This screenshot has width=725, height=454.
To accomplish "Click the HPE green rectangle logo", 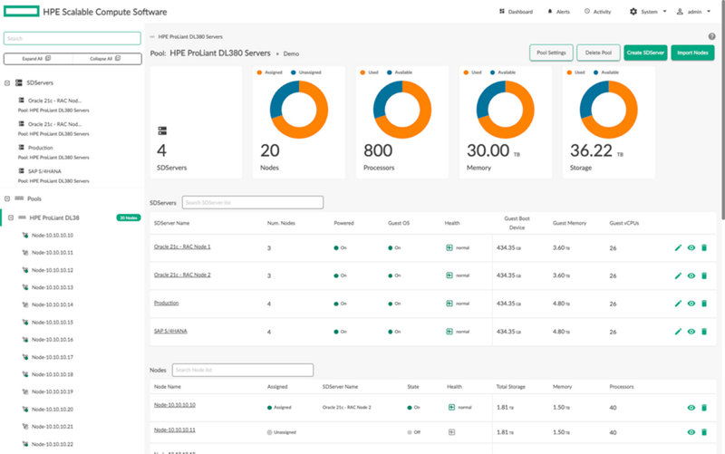I will pos(21,11).
